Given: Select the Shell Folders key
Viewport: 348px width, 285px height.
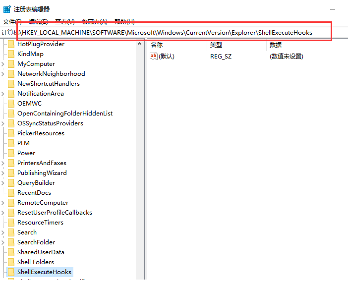Looking at the screenshot, I should click(36, 262).
